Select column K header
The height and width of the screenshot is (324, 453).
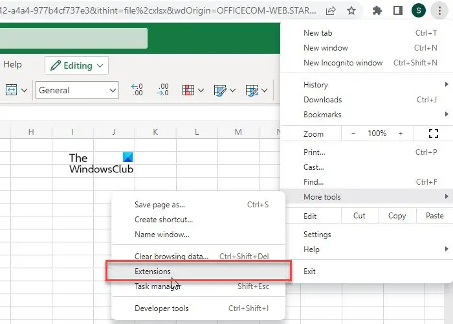pos(155,132)
